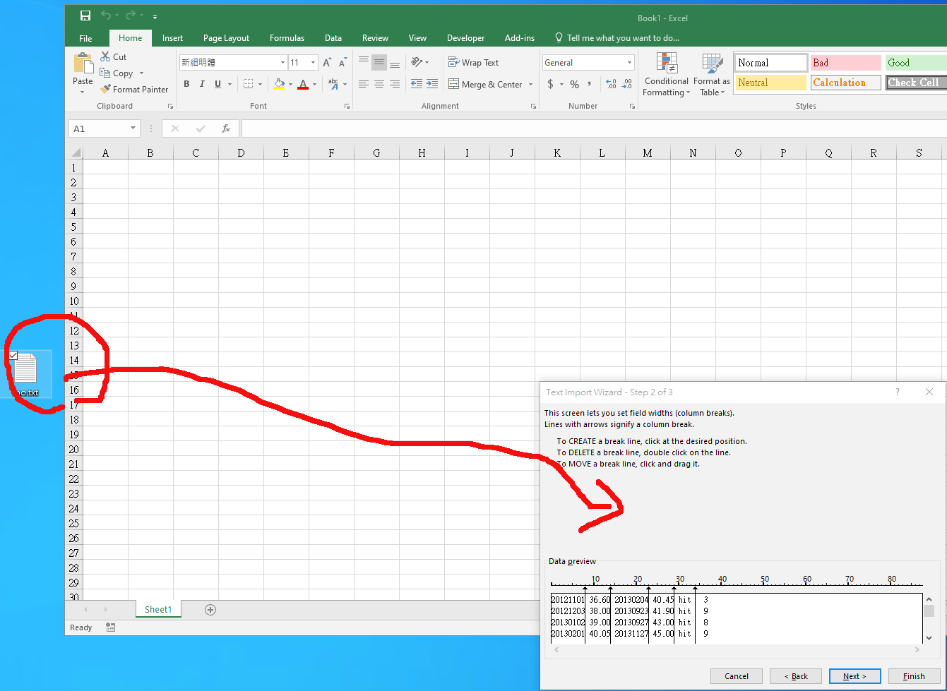
Task: Click the Format Painter brush icon
Action: 105,90
